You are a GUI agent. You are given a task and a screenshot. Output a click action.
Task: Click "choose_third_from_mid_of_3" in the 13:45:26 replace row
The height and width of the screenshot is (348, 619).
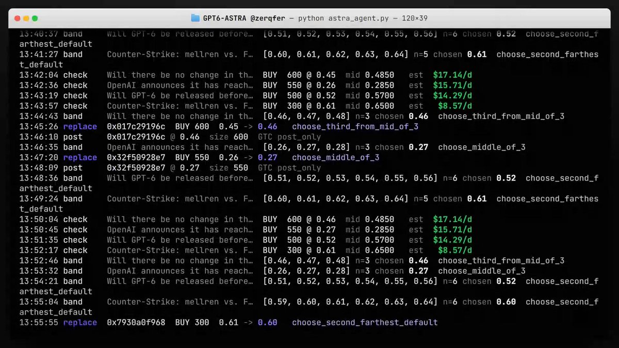click(x=355, y=126)
